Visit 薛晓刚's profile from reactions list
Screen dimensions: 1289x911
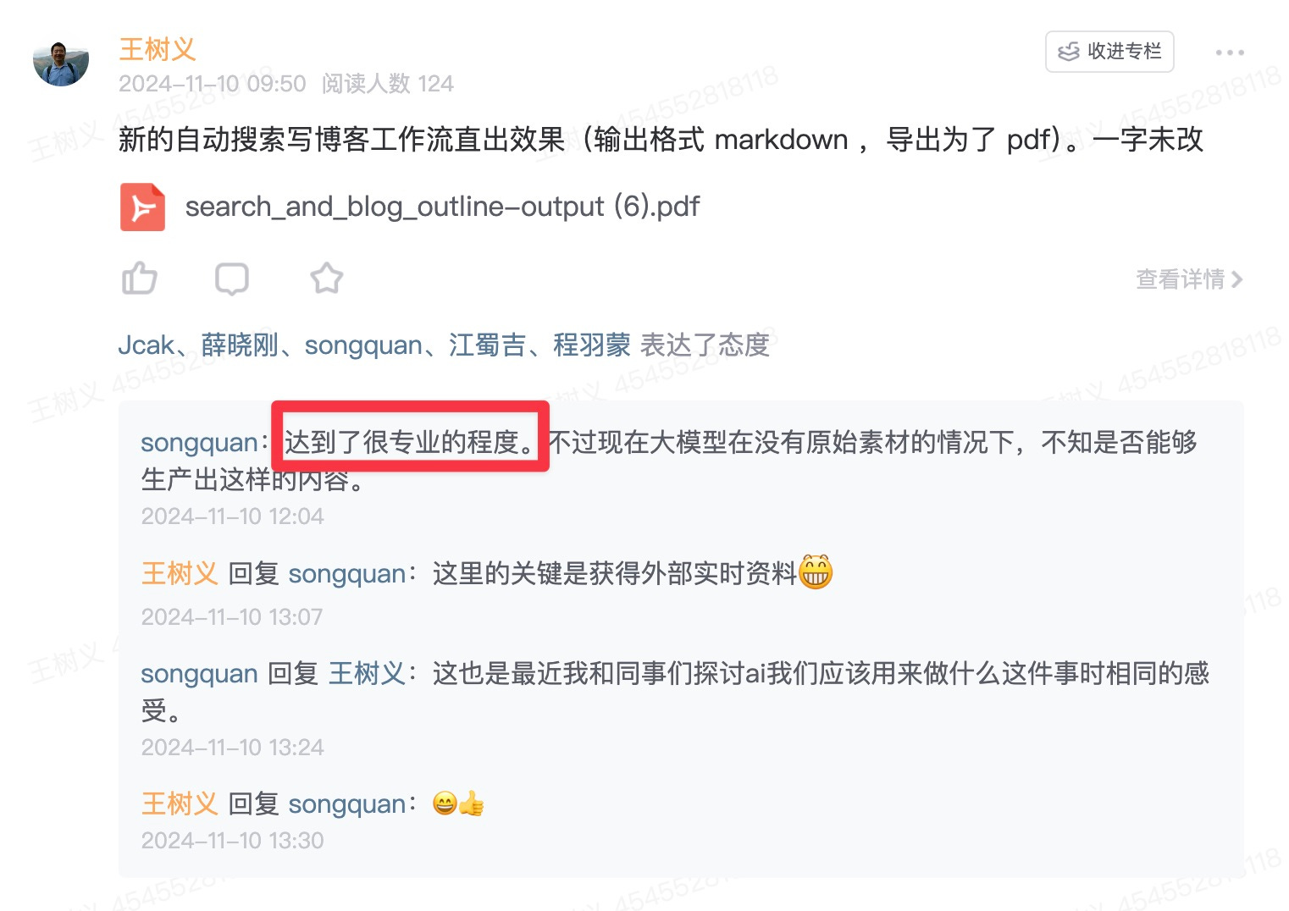click(240, 345)
